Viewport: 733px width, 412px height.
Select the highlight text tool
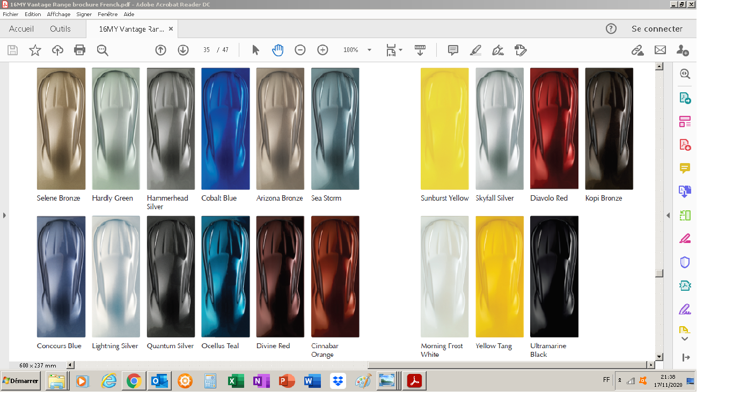(x=475, y=50)
